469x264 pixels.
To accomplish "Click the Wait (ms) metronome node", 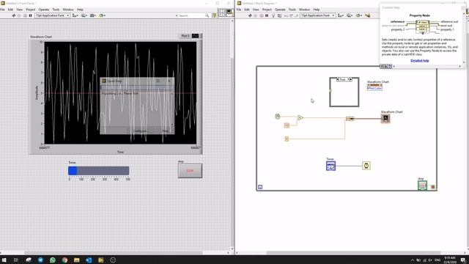I will (x=366, y=166).
